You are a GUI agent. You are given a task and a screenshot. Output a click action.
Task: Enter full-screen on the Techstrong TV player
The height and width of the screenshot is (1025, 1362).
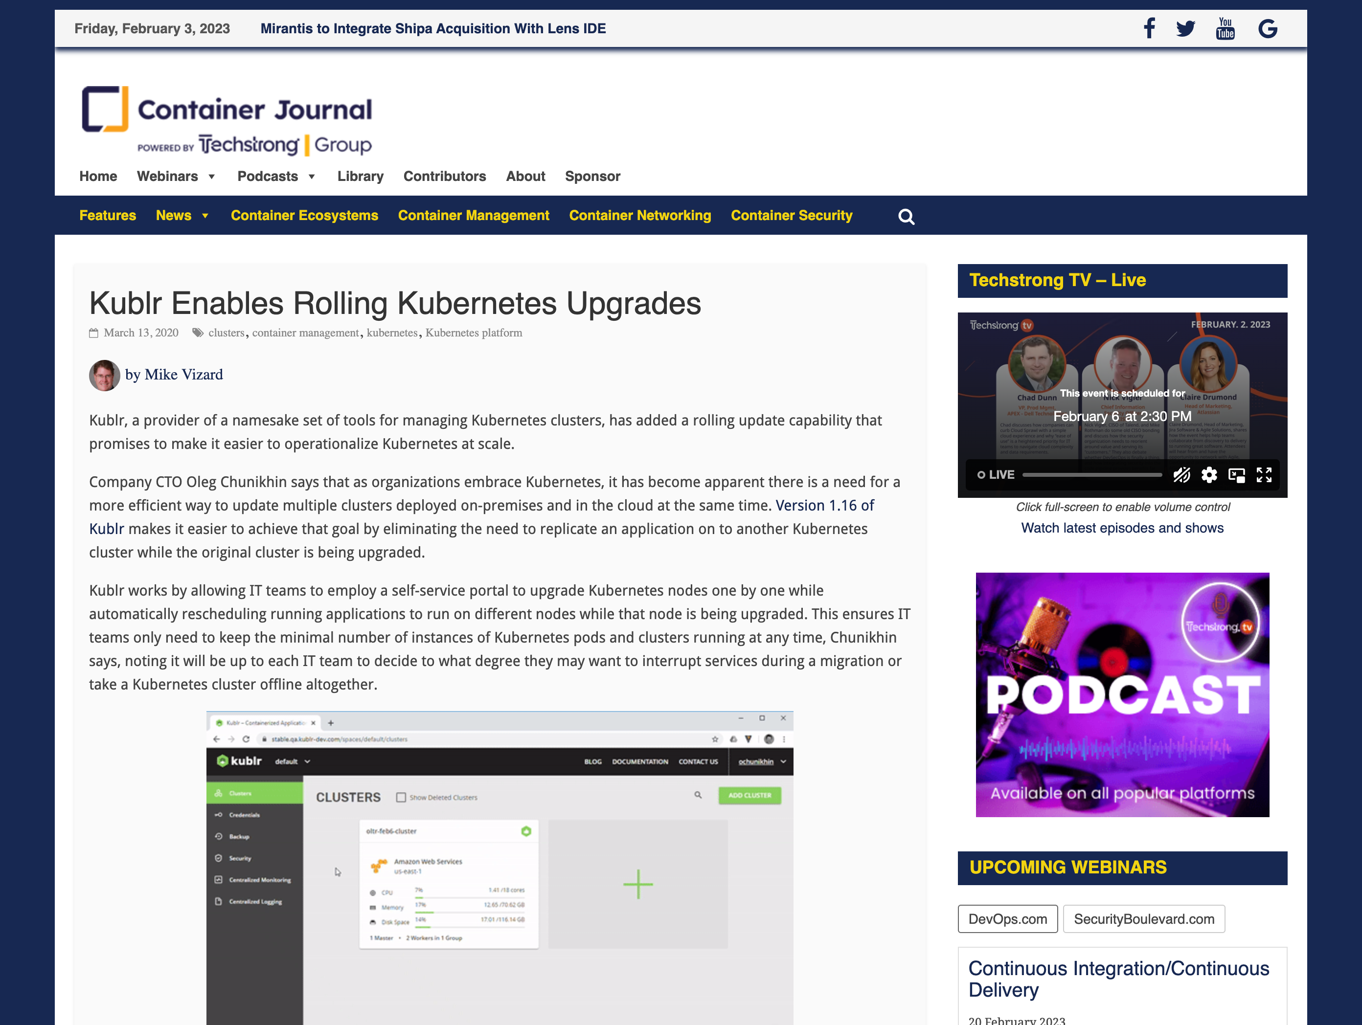coord(1264,475)
